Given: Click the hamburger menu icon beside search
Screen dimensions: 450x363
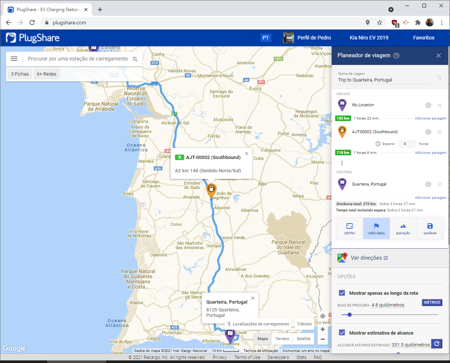Looking at the screenshot, I should coord(14,59).
